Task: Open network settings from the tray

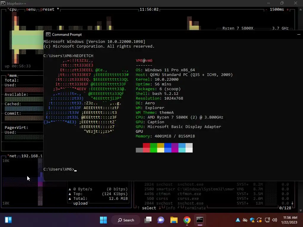Action: 267,220
